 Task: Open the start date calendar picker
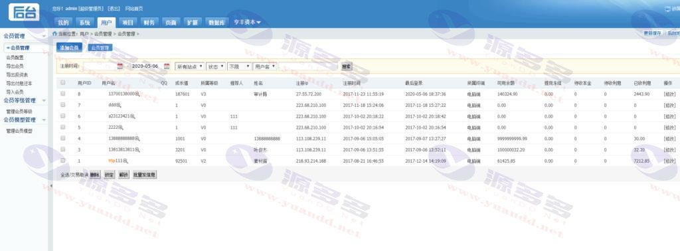point(120,66)
